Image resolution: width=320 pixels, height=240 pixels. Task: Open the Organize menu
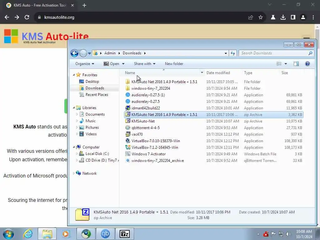point(85,64)
